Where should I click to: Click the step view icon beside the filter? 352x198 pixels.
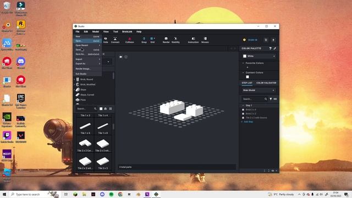[275, 99]
